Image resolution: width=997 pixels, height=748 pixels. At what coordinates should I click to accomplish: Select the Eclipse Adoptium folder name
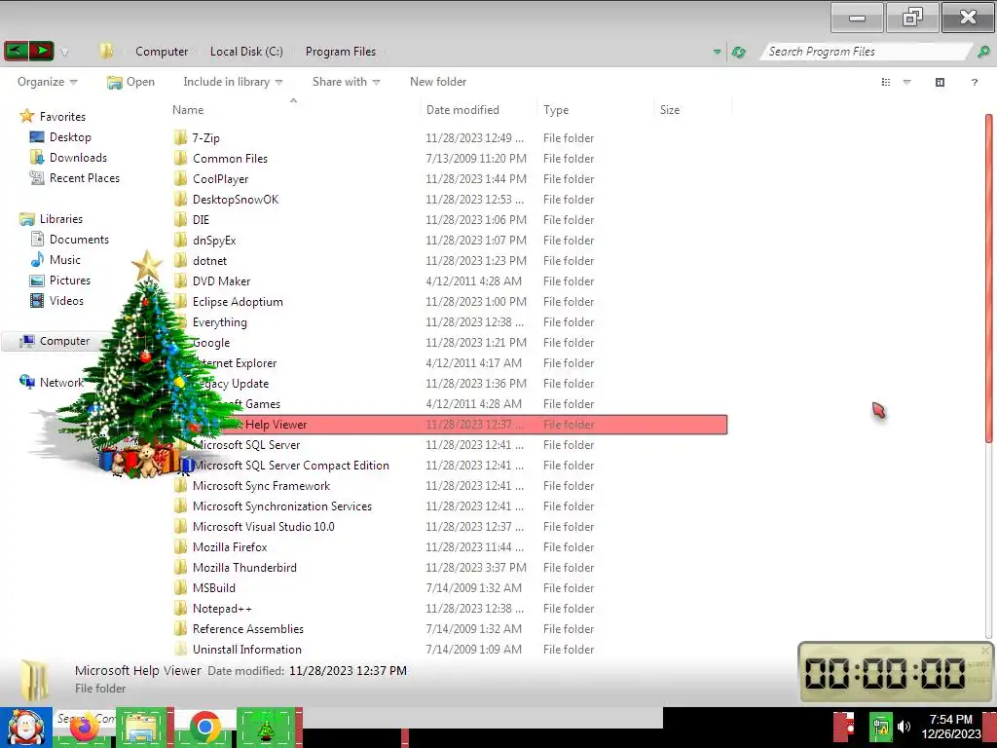(238, 302)
